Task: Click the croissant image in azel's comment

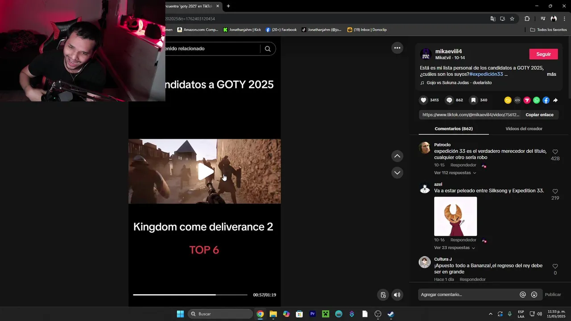Action: [x=455, y=216]
